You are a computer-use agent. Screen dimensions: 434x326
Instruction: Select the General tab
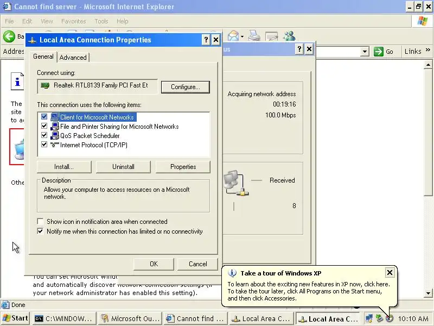click(43, 57)
